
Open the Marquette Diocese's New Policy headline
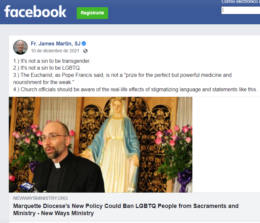pos(126,210)
